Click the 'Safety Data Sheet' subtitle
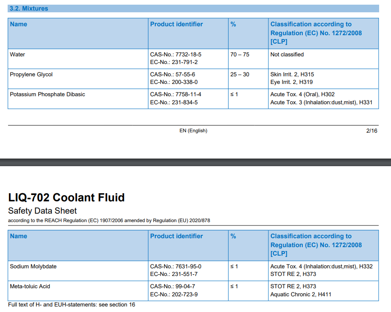Screen dimensions: 391x312 (42, 211)
